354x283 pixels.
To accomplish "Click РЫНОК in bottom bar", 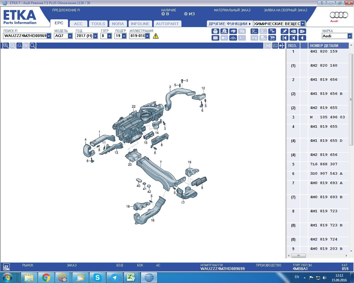I will [x=28, y=265].
